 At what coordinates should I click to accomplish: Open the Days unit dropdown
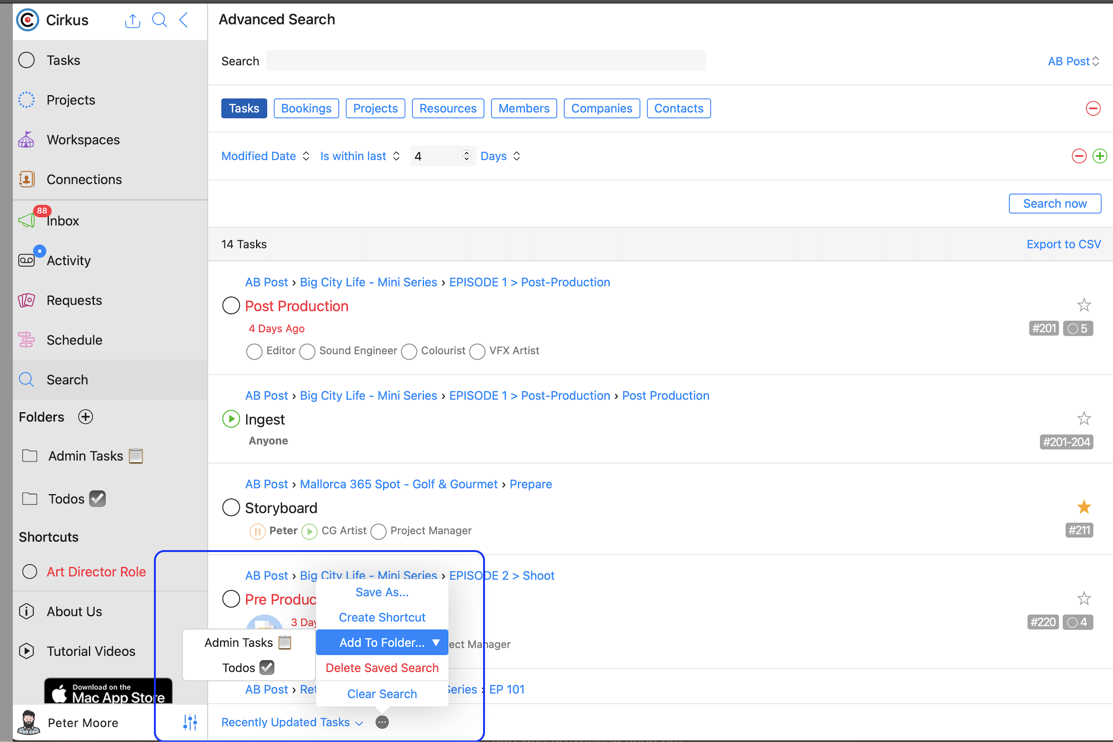point(500,156)
